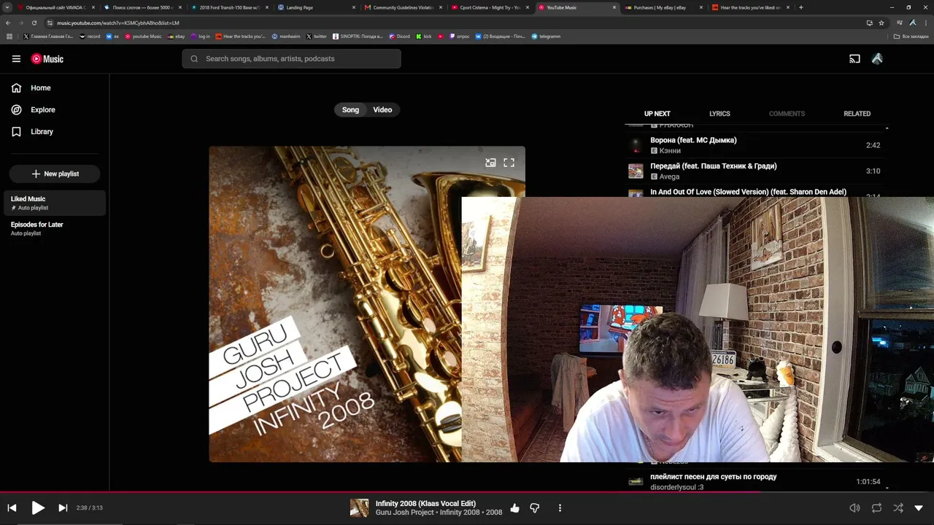The image size is (934, 525).
Task: Switch to the 2018 Ford Transit-150 browser tab
Action: [231, 7]
